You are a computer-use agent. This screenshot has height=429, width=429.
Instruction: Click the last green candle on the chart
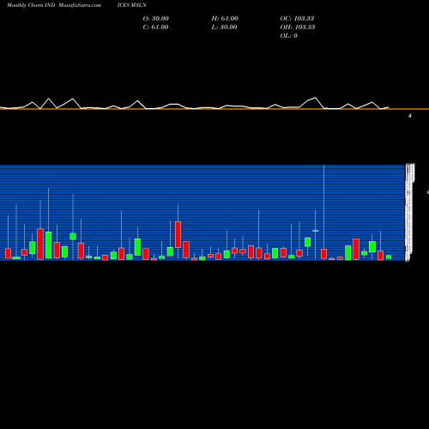[x=389, y=257]
